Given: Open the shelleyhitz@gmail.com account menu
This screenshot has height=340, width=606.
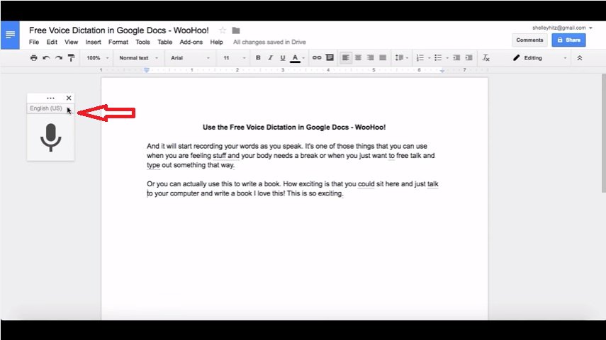Looking at the screenshot, I should pos(562,28).
